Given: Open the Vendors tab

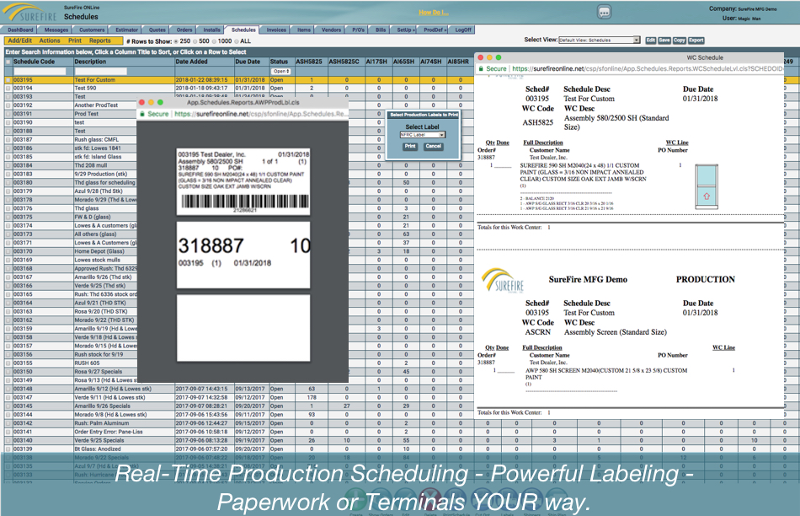Looking at the screenshot, I should coord(331,30).
